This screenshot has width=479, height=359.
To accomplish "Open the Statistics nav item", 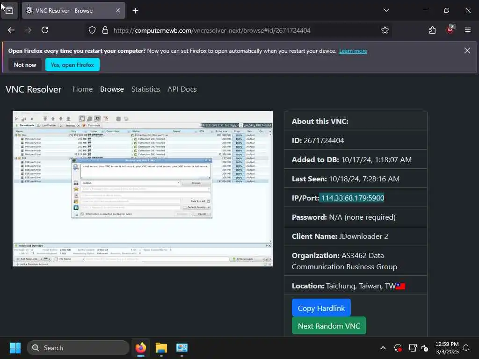I will click(145, 89).
